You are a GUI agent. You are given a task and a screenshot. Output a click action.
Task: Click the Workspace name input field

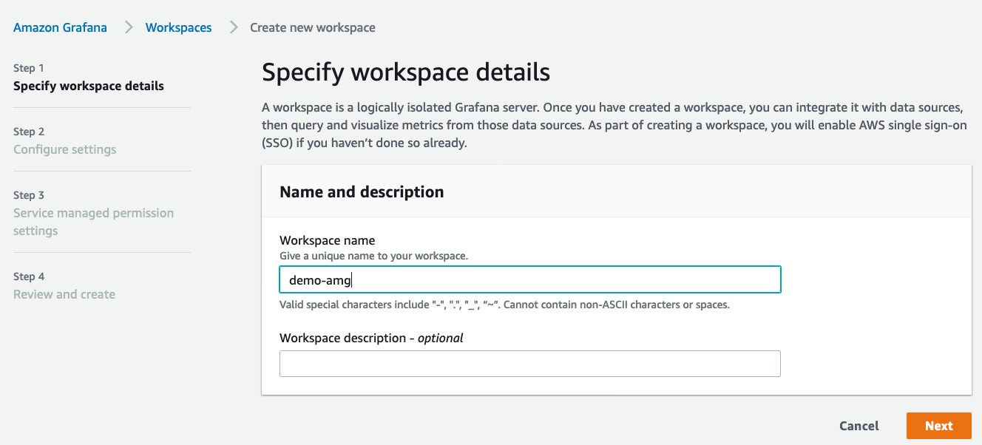click(x=530, y=280)
